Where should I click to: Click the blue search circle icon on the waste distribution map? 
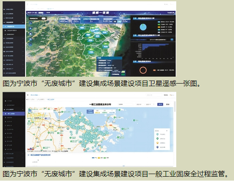30,111
